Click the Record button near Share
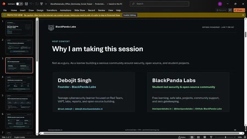The width and height of the screenshot is (247, 139). [x=221, y=10]
